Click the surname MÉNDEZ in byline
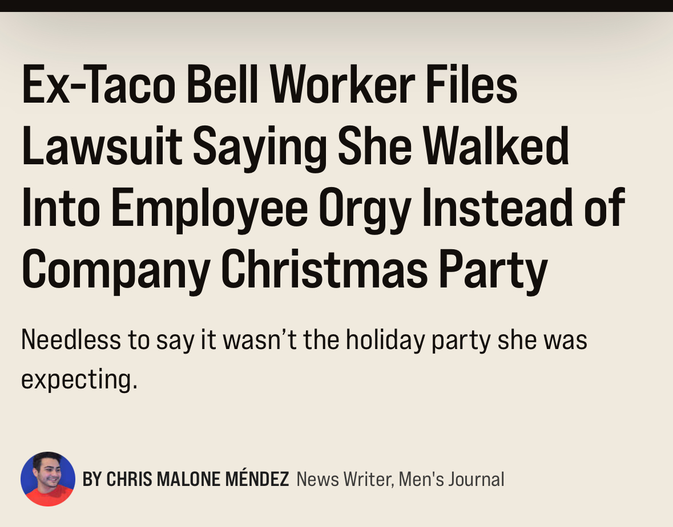Viewport: 673px width, 527px height. pos(257,478)
